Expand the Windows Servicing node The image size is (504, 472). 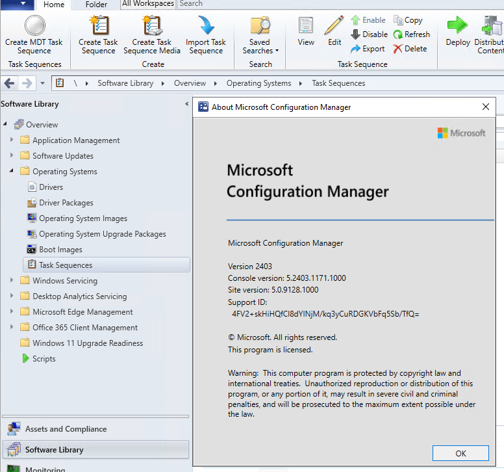12,280
